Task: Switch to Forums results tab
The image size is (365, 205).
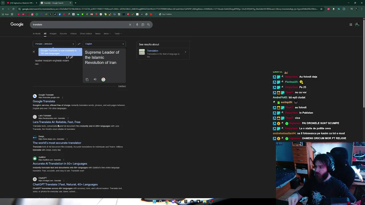Action: coord(63,34)
